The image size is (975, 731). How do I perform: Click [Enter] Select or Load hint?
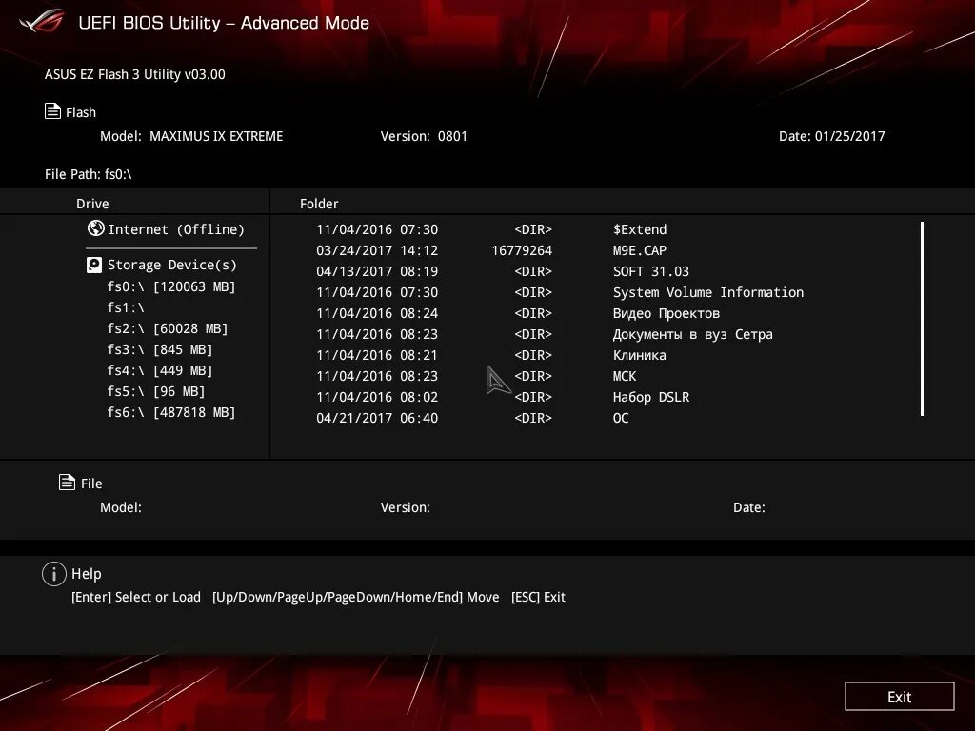coord(136,597)
